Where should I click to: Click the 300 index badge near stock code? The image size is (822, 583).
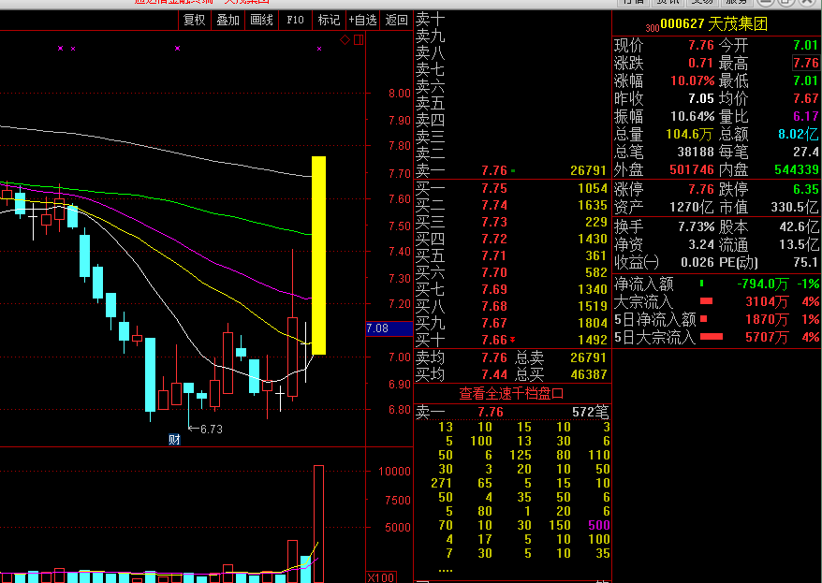[653, 28]
